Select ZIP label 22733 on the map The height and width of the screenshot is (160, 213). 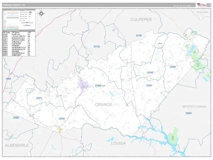(97, 47)
